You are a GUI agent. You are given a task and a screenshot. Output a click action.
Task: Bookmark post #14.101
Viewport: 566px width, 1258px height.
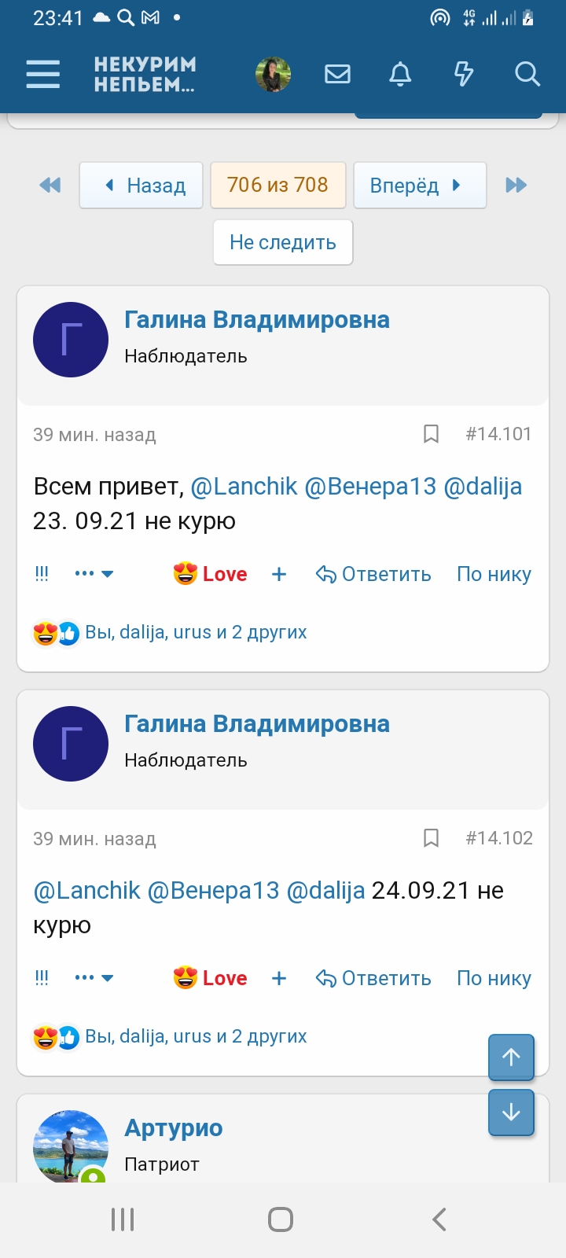[x=431, y=434]
